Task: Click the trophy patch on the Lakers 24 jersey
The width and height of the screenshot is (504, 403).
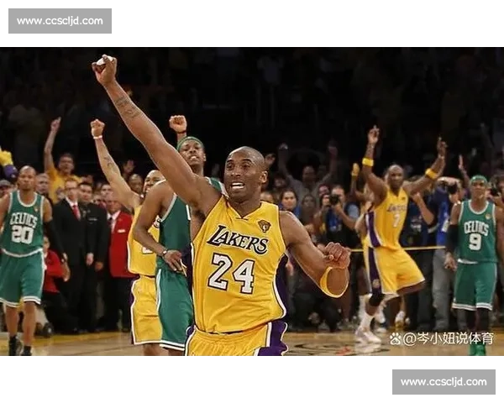Action: [264, 226]
